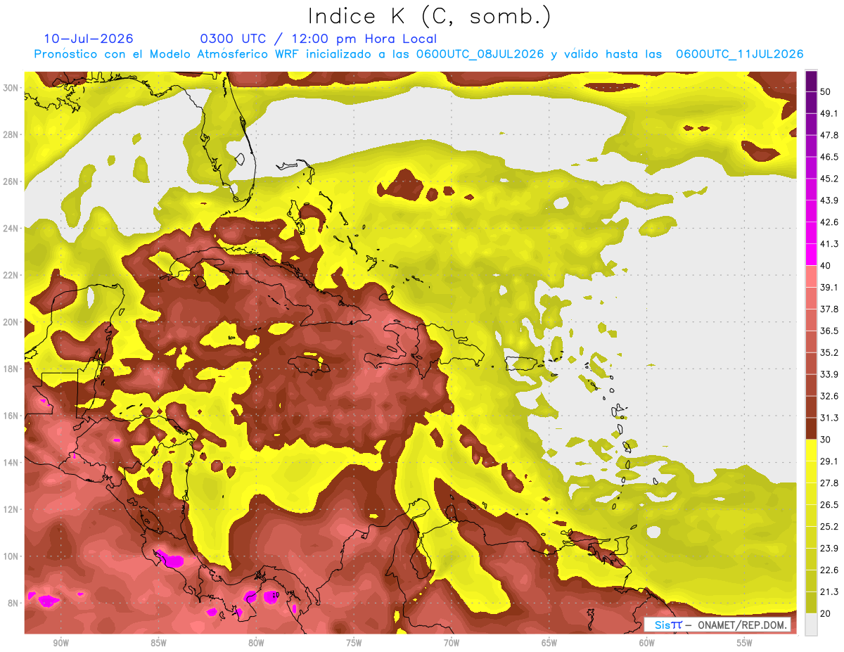Click the colorbar value 46.5
Viewport: 844px width, 652px height.
coord(829,157)
